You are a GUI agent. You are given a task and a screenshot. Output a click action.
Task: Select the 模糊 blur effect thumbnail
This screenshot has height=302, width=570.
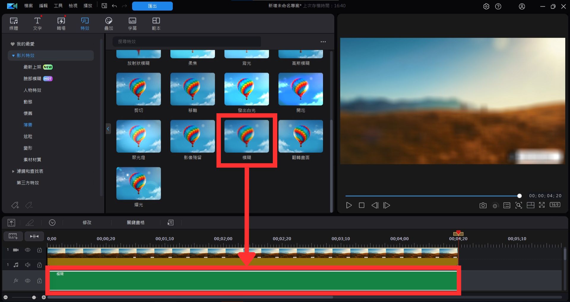coord(247,136)
